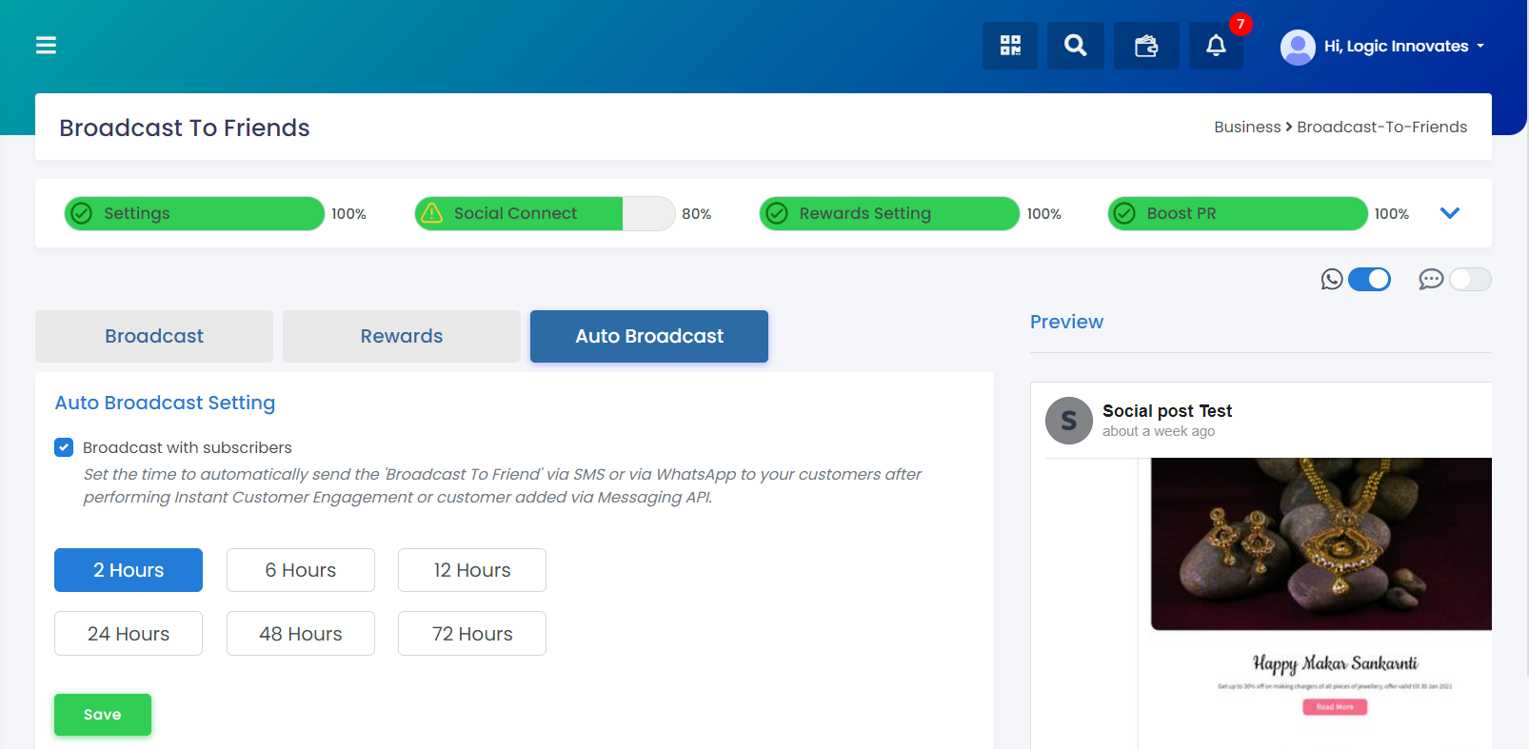Click the Happy Makar Sankranti text
This screenshot has width=1529, height=749.
[1335, 663]
